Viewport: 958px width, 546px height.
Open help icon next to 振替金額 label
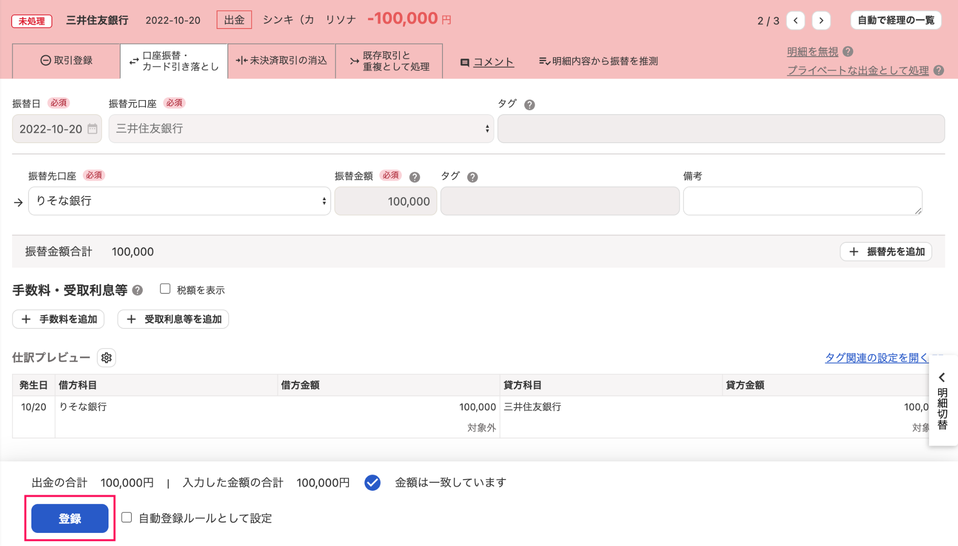414,177
